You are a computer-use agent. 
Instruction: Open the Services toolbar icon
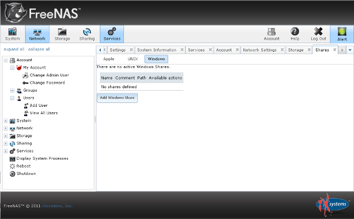(112, 34)
